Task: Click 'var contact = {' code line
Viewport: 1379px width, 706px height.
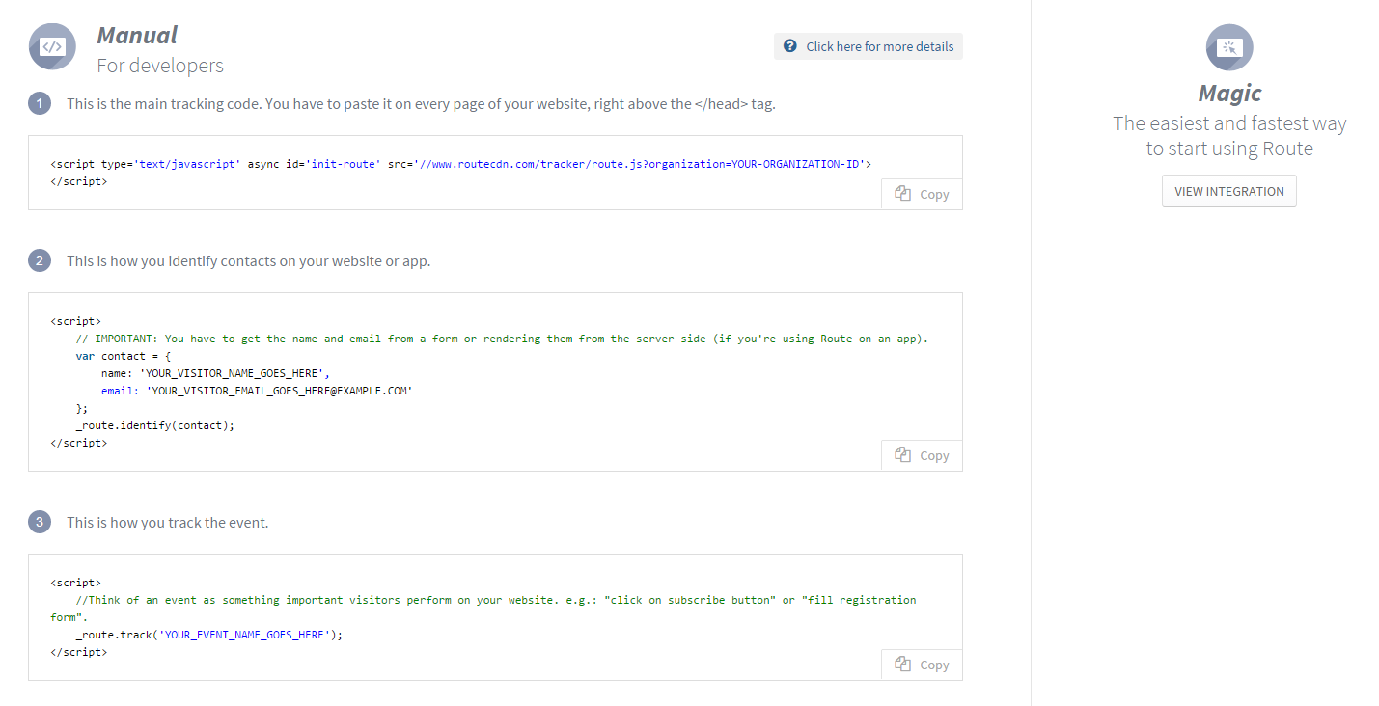Action: tap(124, 357)
